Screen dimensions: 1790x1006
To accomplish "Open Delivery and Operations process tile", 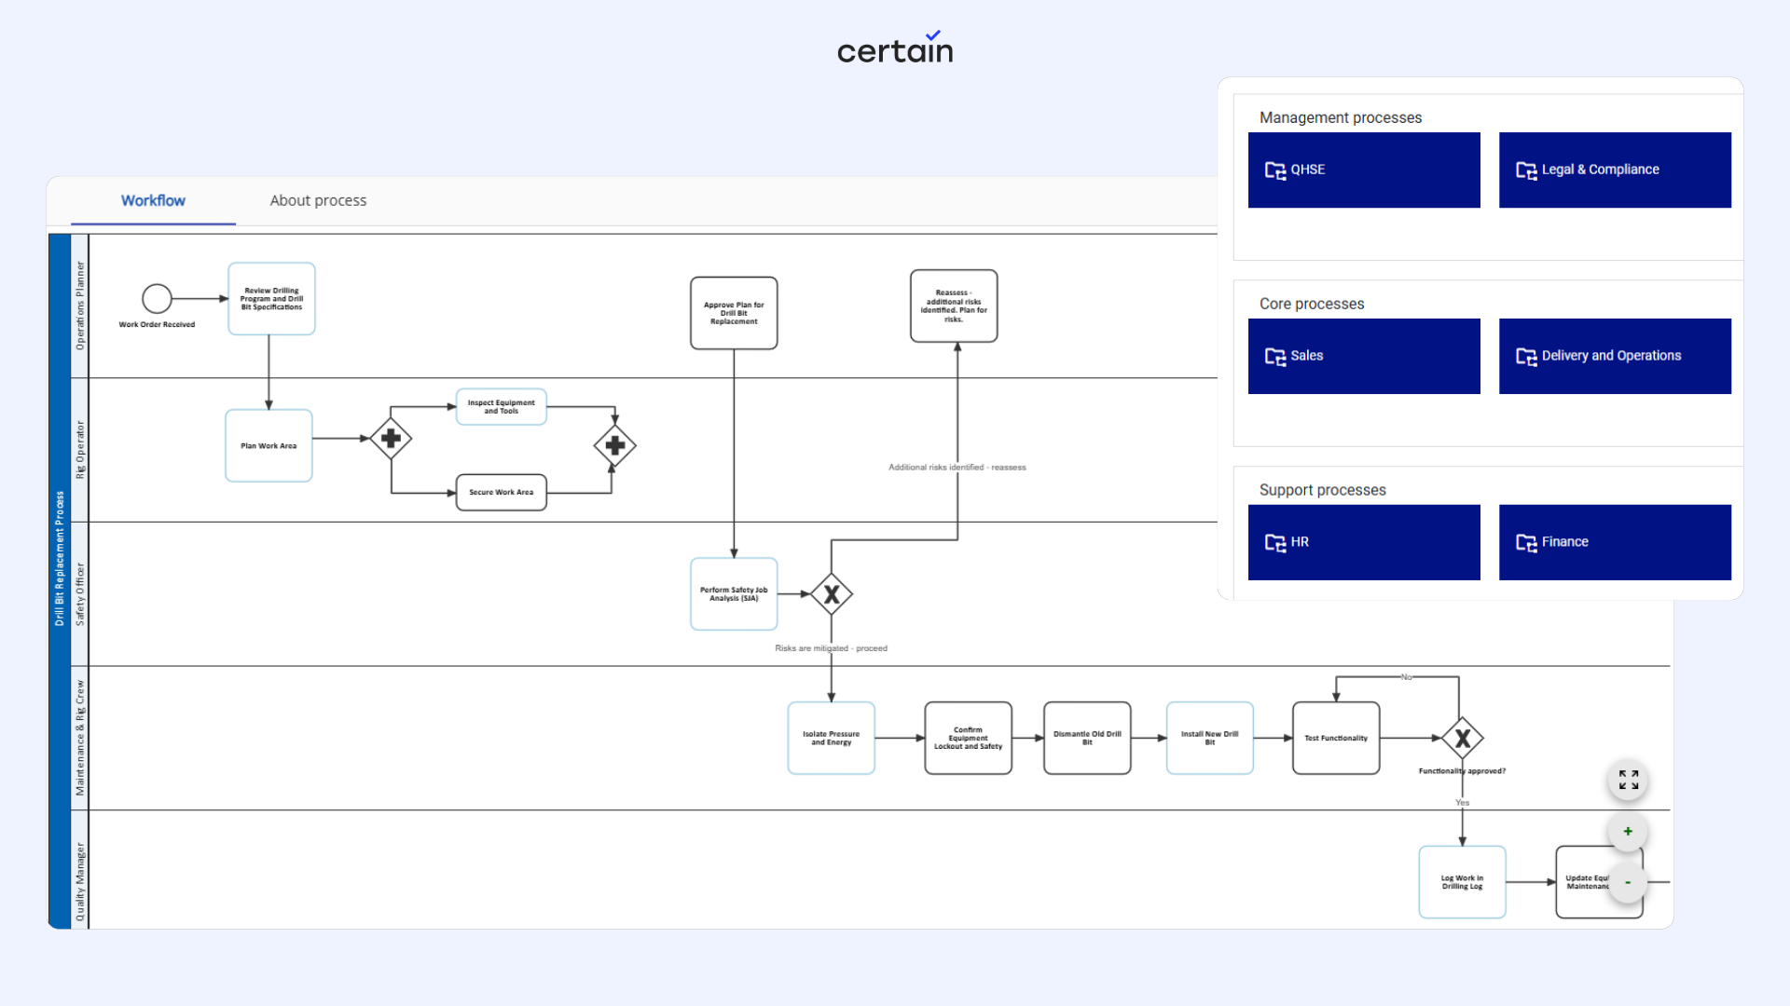I will (x=1614, y=356).
